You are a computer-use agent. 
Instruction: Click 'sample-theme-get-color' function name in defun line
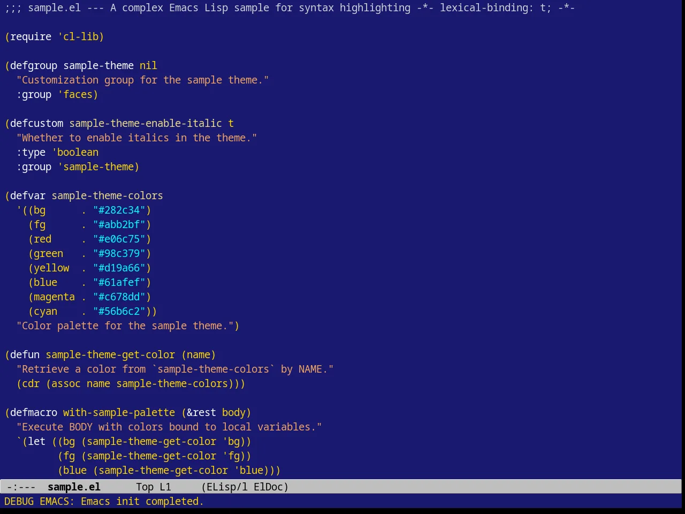pos(110,354)
